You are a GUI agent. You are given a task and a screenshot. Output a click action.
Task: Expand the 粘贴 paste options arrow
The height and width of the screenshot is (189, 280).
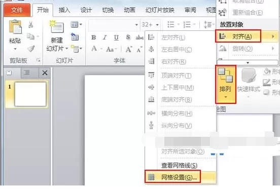coord(15,49)
